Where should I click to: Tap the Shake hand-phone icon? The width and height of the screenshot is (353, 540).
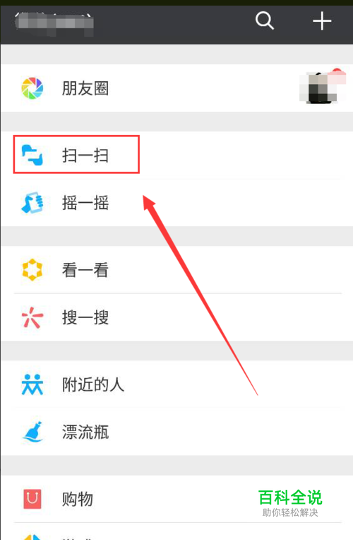tap(32, 202)
